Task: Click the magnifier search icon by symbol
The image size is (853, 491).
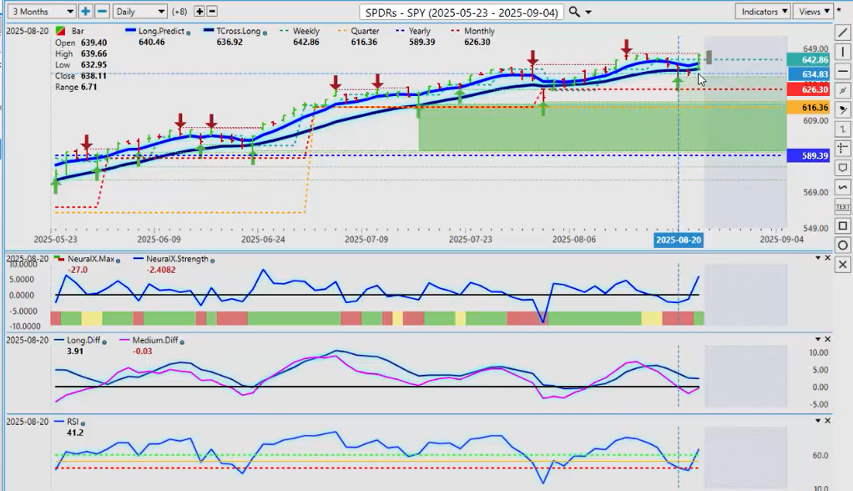Action: click(574, 12)
